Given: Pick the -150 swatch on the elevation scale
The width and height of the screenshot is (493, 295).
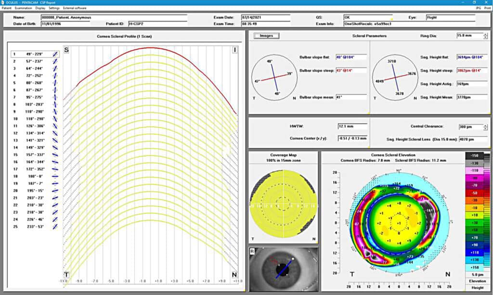Looking at the screenshot, I should point(474,156).
